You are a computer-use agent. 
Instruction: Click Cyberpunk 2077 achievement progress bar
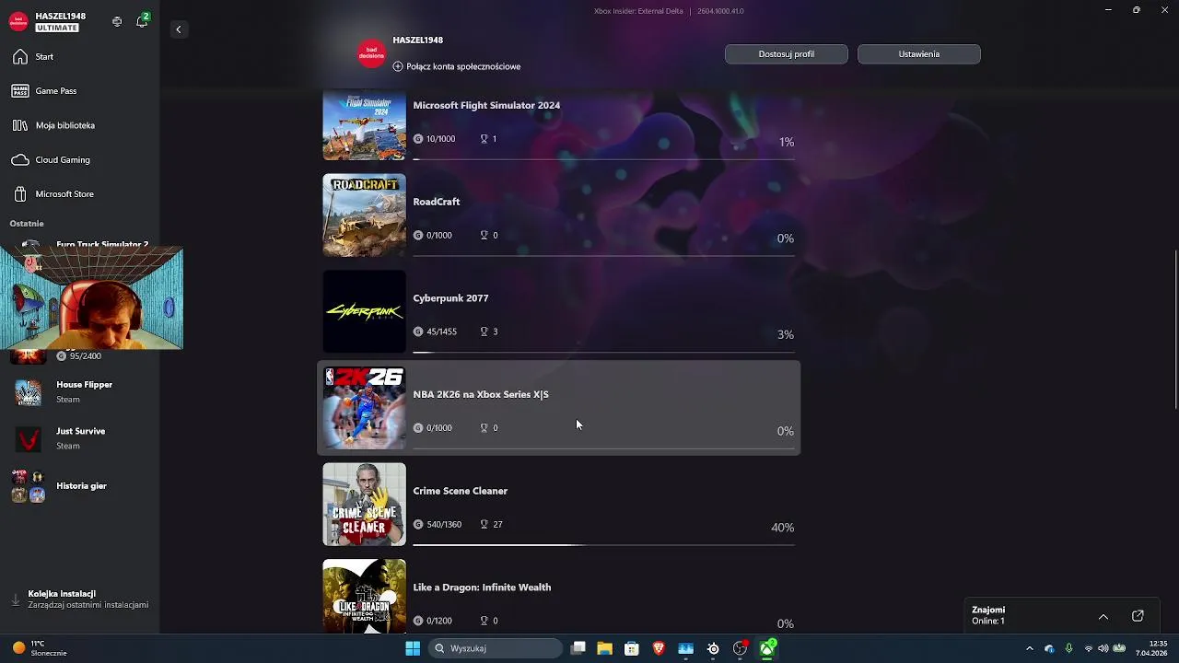(x=603, y=352)
